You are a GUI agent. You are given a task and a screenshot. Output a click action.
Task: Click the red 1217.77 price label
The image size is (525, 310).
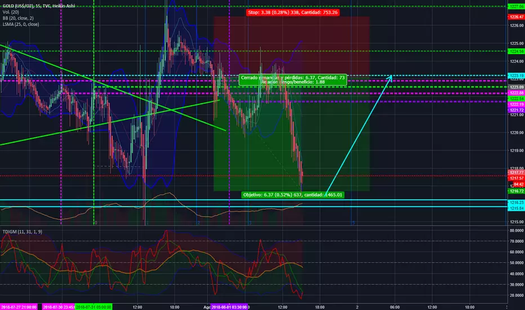point(516,172)
